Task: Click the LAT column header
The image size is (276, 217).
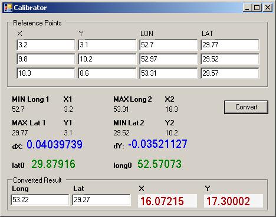Action: (x=208, y=34)
